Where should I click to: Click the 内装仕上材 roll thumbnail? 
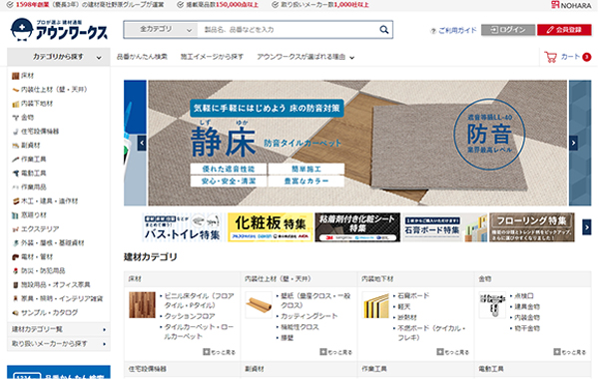[259, 305]
